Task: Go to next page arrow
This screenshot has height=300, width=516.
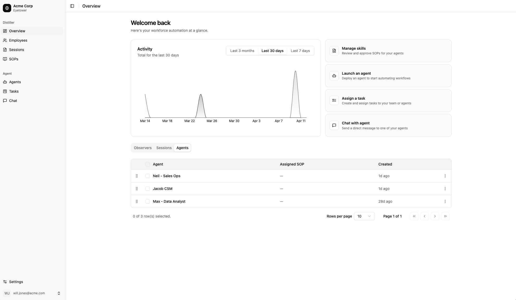Action: click(x=435, y=216)
